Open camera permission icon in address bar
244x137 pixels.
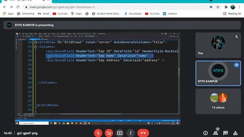pyautogui.click(x=211, y=7)
